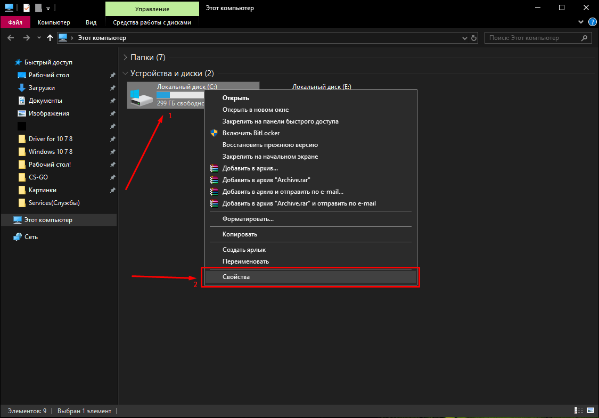Collapse the Устройства и диски (2) group
The height and width of the screenshot is (418, 599).
tap(125, 73)
